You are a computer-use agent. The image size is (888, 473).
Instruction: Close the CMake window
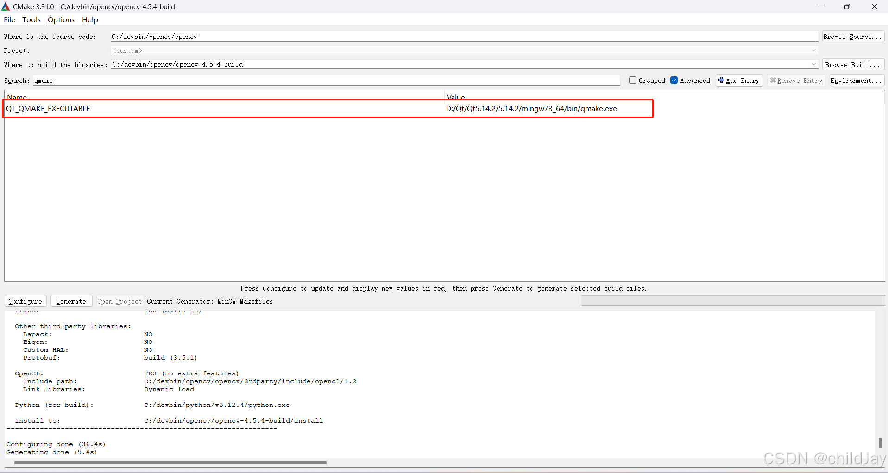[x=875, y=6]
